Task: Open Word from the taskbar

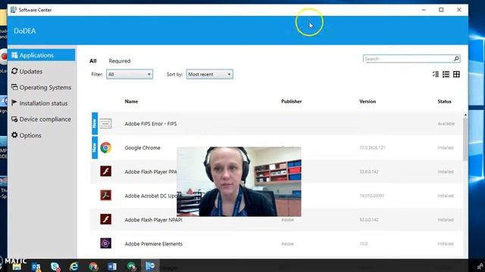Action: coord(112,267)
